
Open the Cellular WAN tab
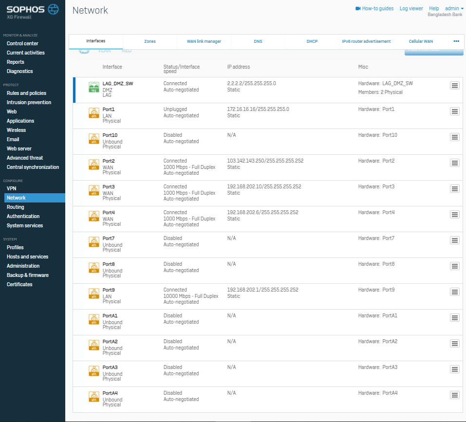pos(421,41)
